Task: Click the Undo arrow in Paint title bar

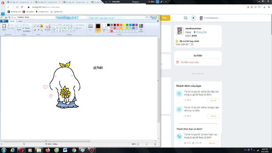Action: coord(9,17)
